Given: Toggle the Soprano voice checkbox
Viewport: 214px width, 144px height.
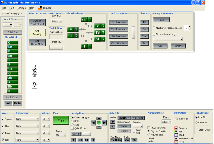Looking at the screenshot, I should (3, 119).
